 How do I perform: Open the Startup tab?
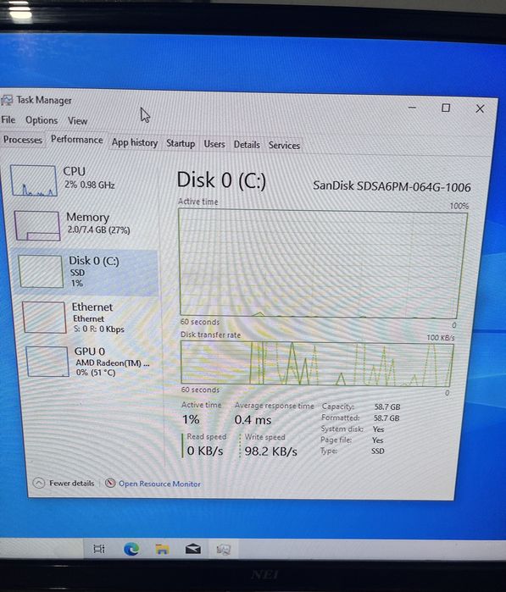[181, 143]
